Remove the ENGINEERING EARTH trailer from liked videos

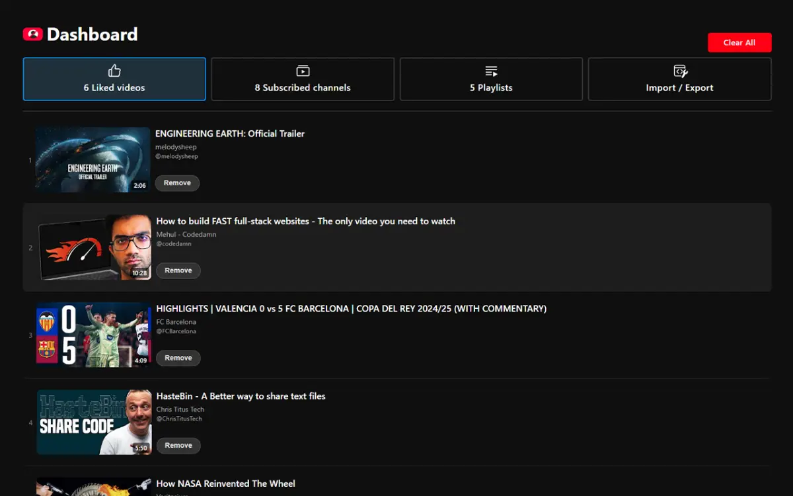176,183
